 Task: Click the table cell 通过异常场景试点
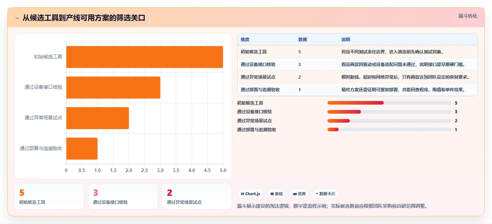[258, 77]
